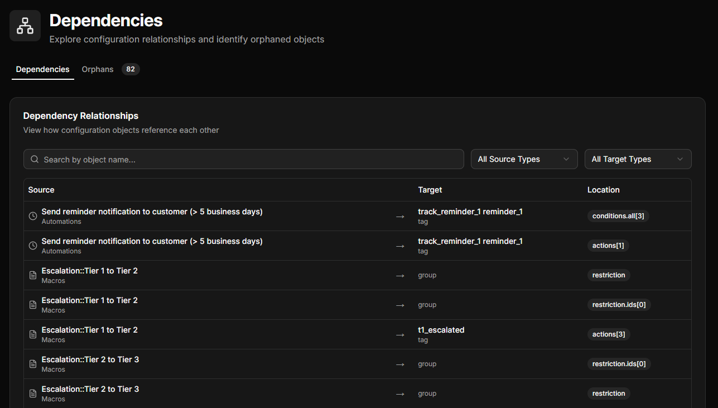Click the t1_escalated tag target

(x=441, y=330)
